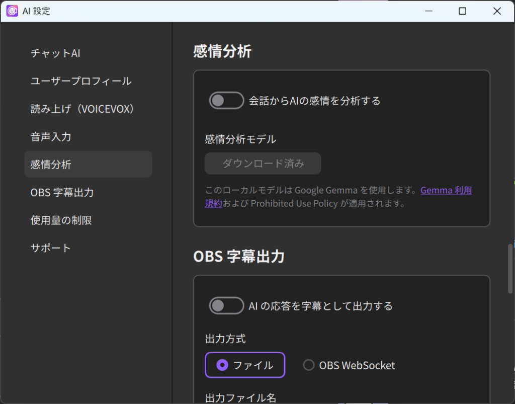Image resolution: width=515 pixels, height=404 pixels.
Task: Open the Gemma 利用規約 link
Action: [446, 190]
